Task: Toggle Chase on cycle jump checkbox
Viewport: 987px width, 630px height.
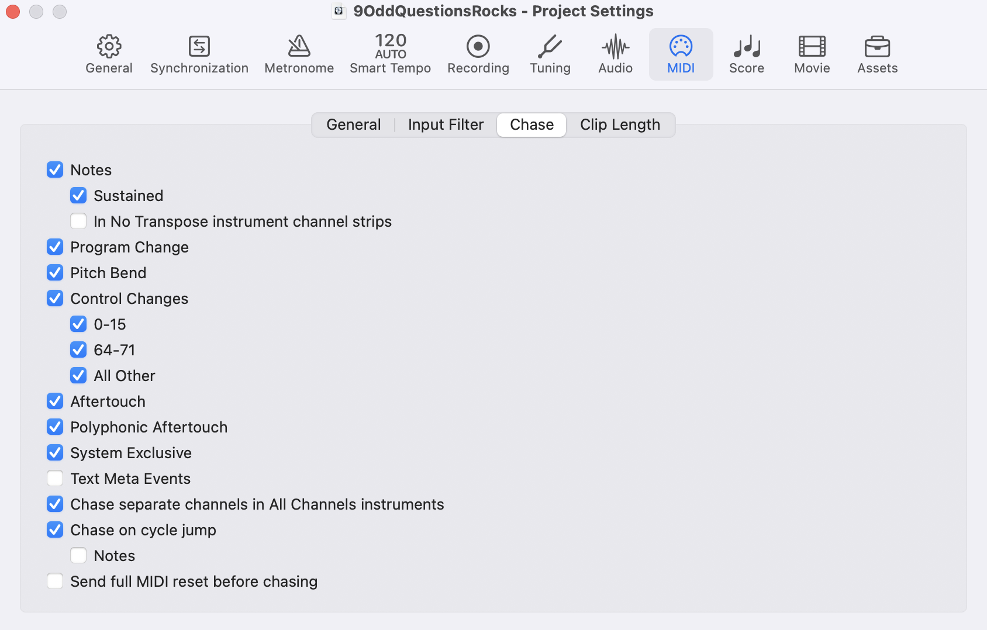Action: click(55, 529)
